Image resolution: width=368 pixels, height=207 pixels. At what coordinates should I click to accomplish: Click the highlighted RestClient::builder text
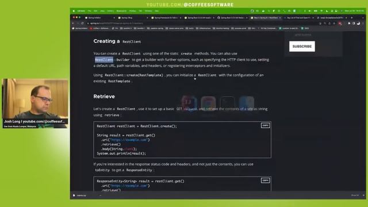click(112, 60)
